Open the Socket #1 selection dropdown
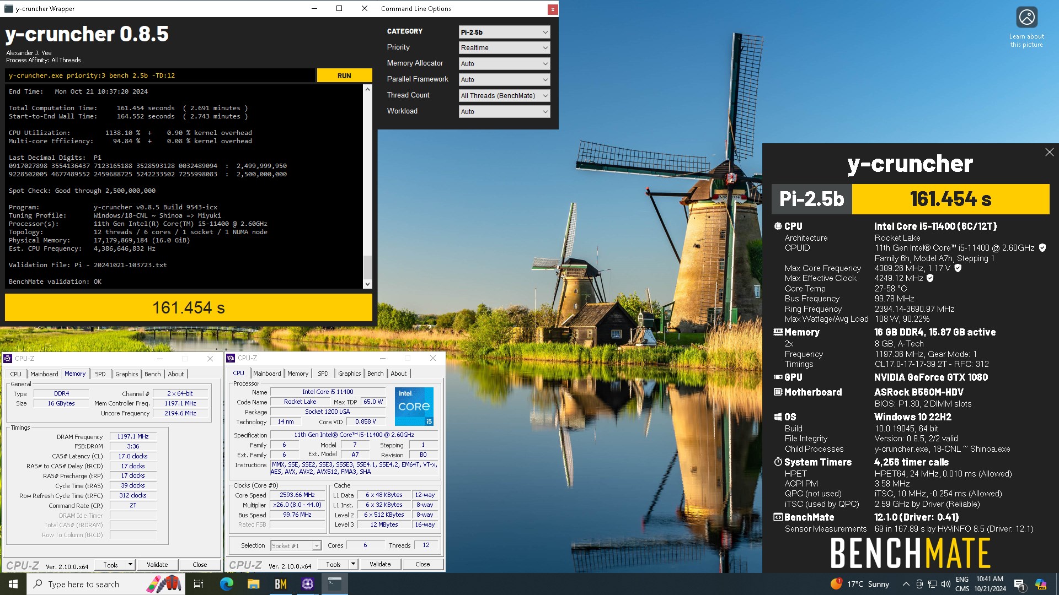The width and height of the screenshot is (1059, 595). click(296, 545)
